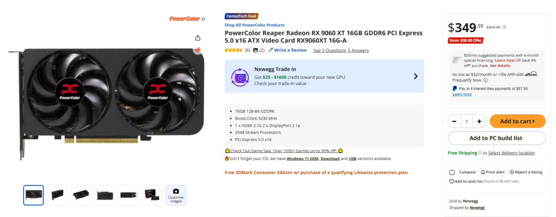This screenshot has height=217, width=556.
Task: Click the heart icon to add to wish list
Action: [452, 182]
